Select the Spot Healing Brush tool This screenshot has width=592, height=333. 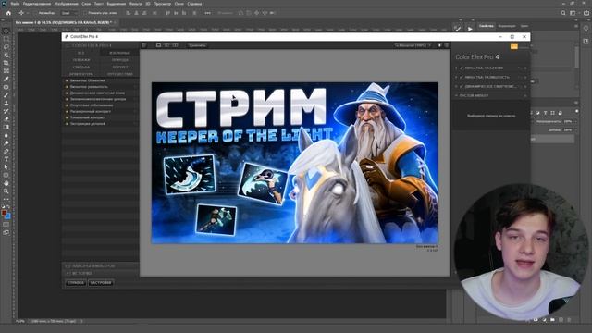coord(6,87)
